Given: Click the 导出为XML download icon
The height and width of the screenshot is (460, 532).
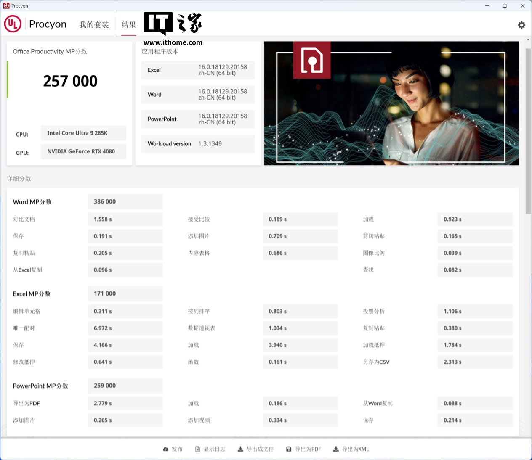Looking at the screenshot, I should click(x=336, y=449).
